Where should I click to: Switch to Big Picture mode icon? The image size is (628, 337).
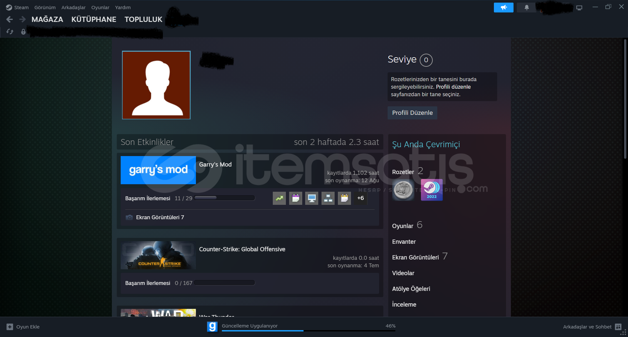point(579,7)
